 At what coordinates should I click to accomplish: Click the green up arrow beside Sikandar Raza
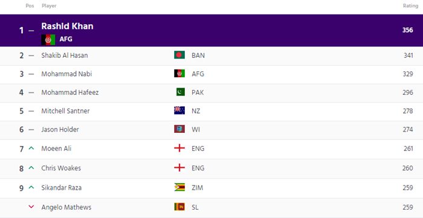tap(31, 187)
